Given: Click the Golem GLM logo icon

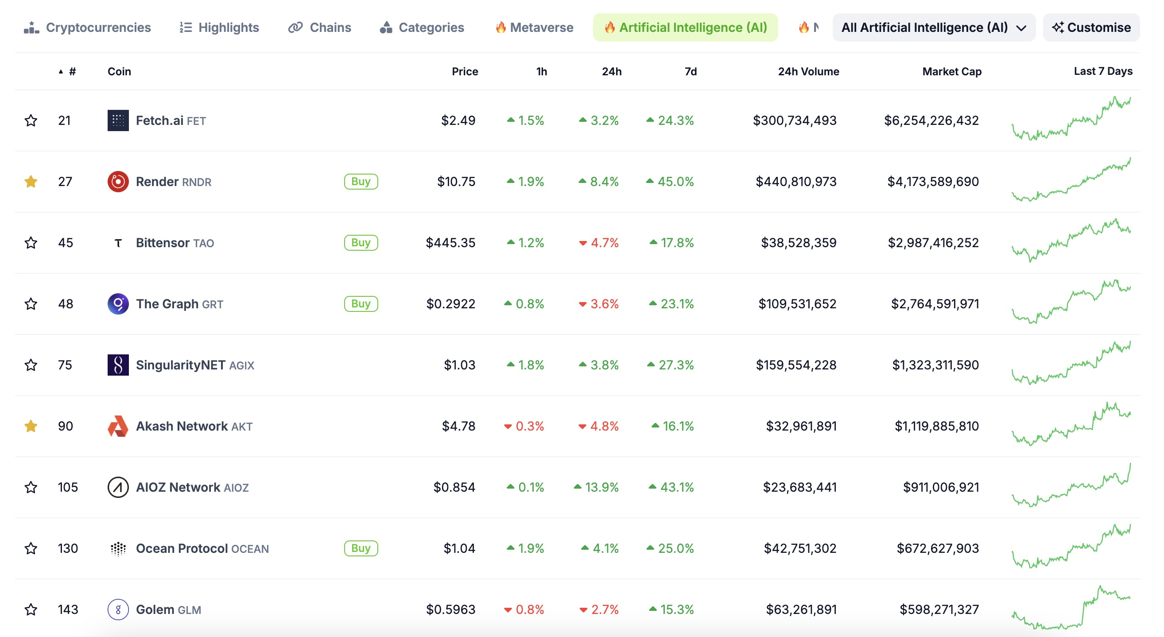Looking at the screenshot, I should (118, 610).
